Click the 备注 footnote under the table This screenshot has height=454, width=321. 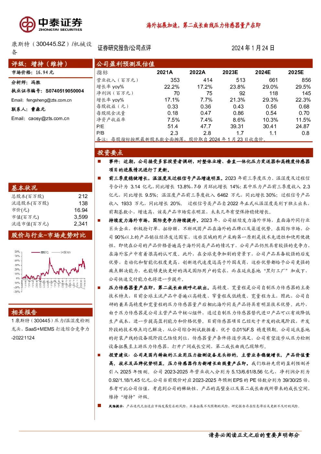182,139
